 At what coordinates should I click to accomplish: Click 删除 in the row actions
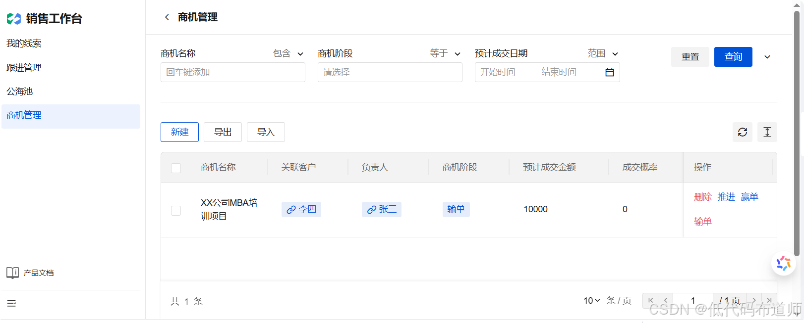coord(702,197)
